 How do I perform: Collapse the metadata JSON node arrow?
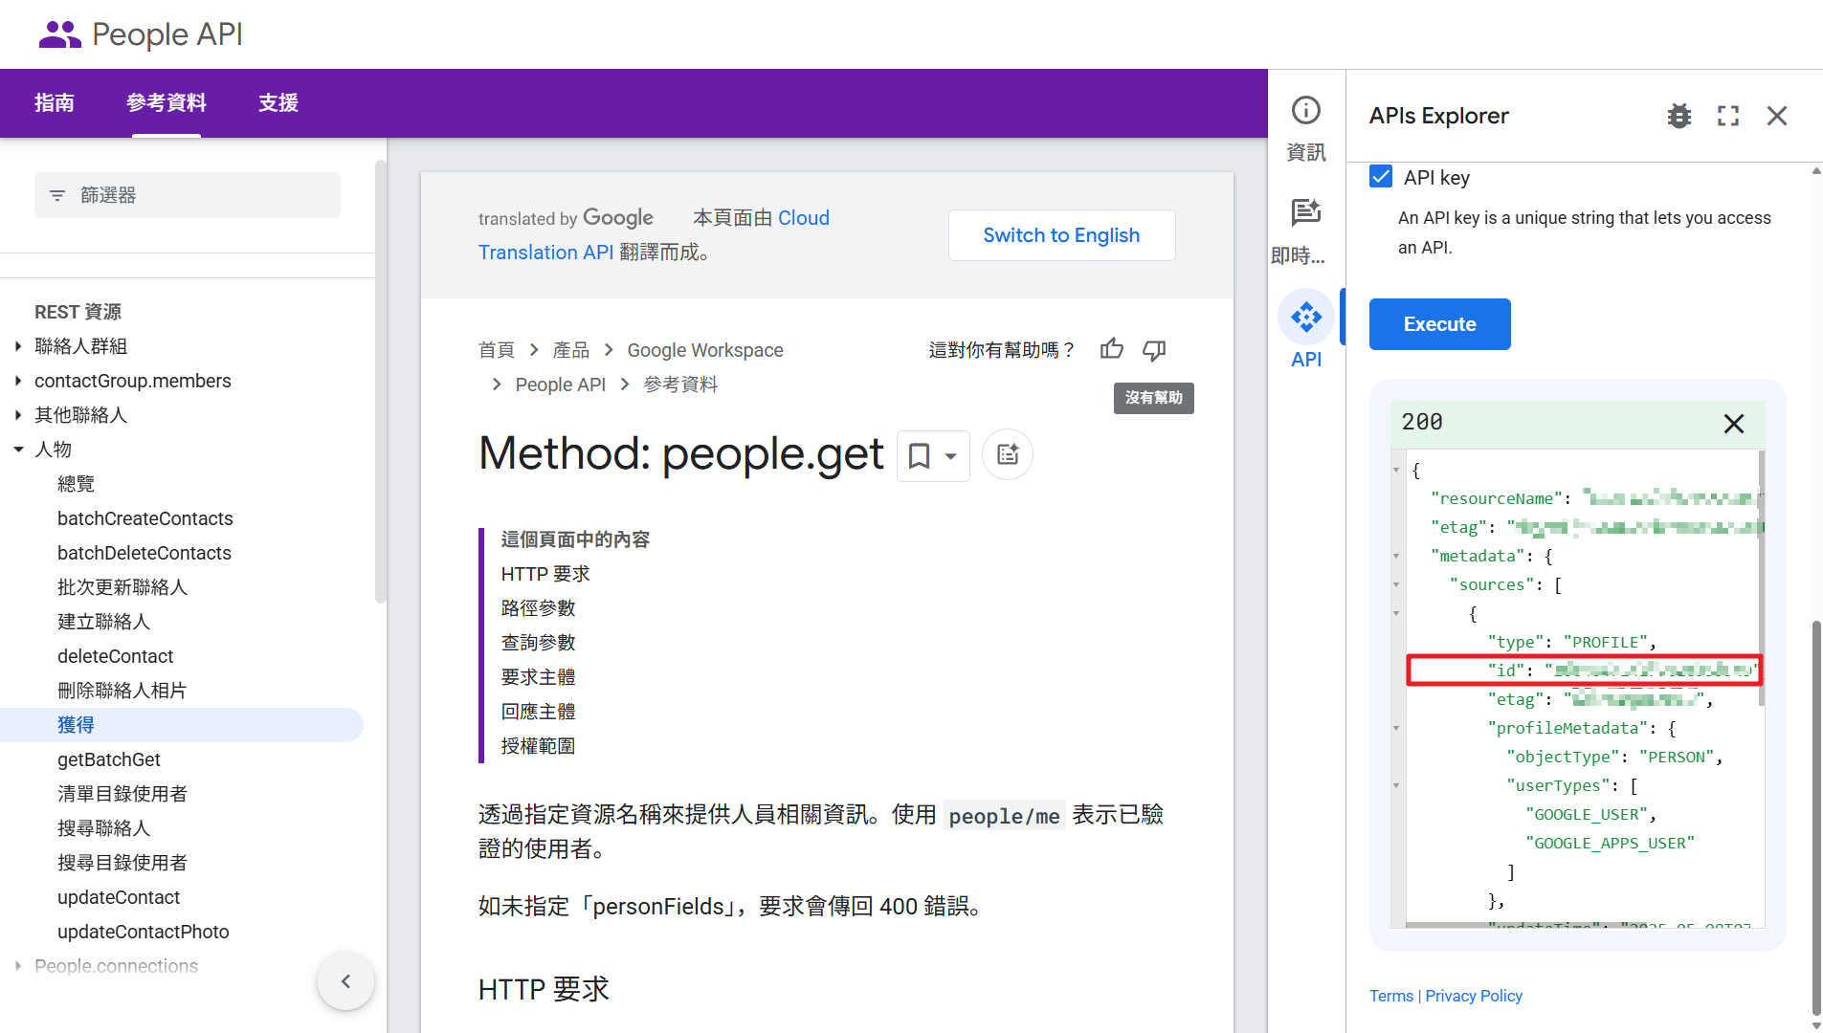point(1396,556)
